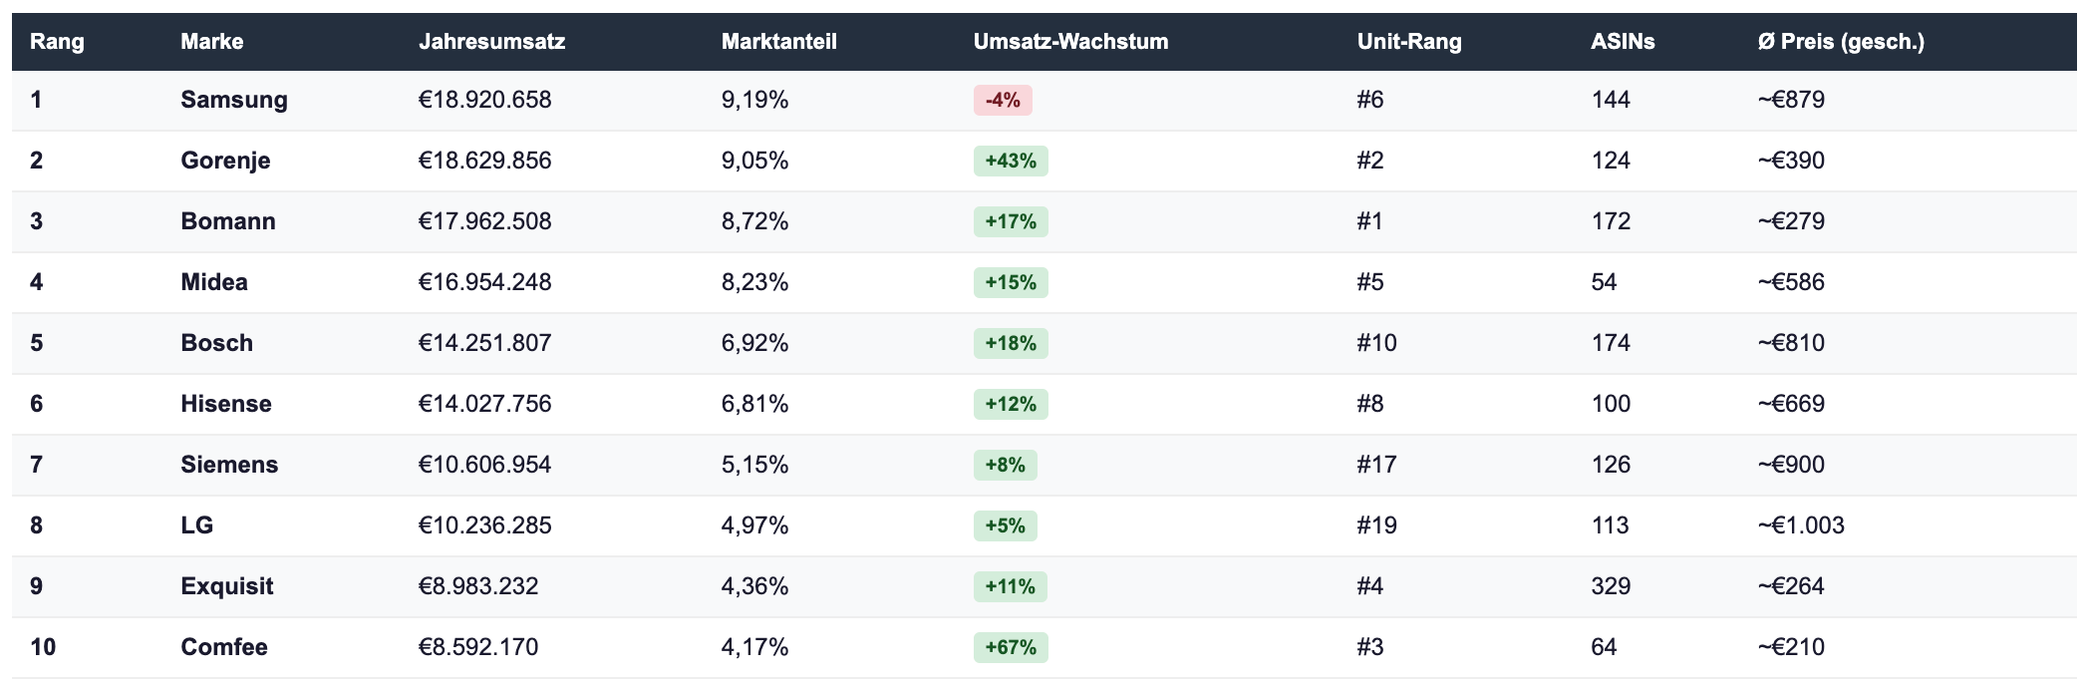Select the Marktanteil column header

coord(778,42)
